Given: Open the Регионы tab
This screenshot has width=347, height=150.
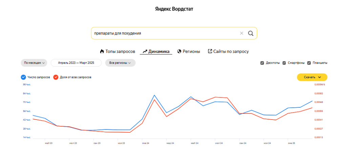Looking at the screenshot, I should (188, 51).
